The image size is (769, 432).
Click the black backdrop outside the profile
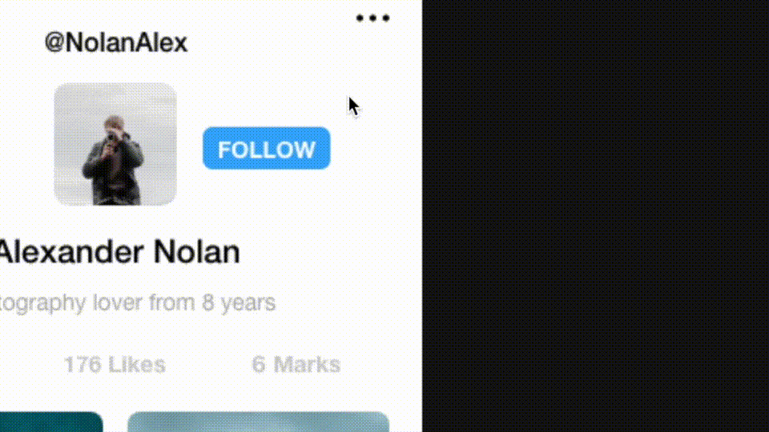pos(595,216)
